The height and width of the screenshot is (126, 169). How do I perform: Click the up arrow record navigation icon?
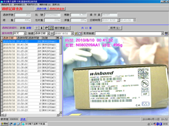(x=37, y=28)
